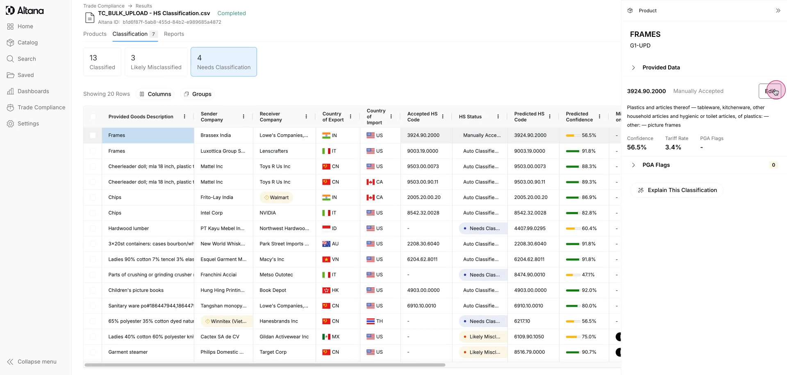This screenshot has width=787, height=375.
Task: Click the Altana logo icon
Action: click(x=10, y=11)
